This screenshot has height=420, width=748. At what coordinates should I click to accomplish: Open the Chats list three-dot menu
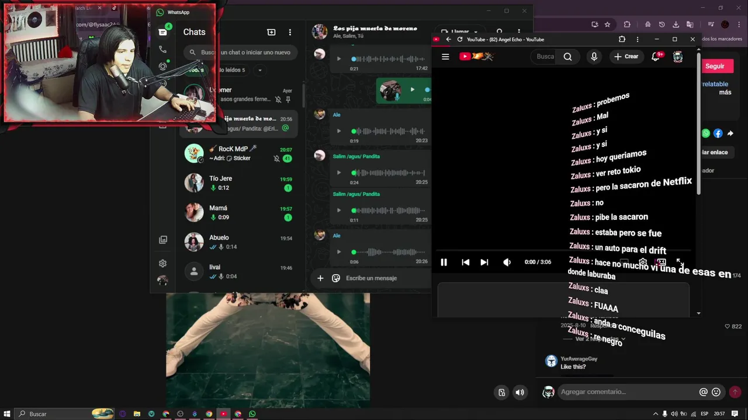pos(290,32)
